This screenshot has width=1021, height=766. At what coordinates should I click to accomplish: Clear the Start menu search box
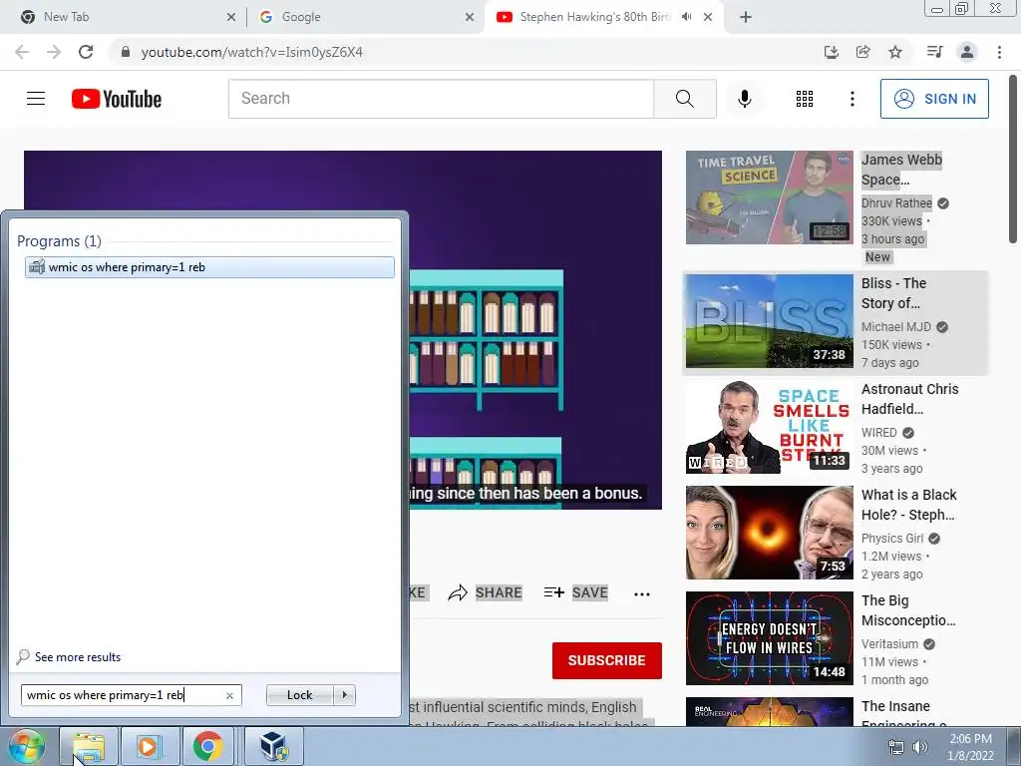[229, 695]
